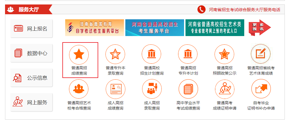Click 普通高招省统考艺术体育成绩 edit icon
The height and width of the screenshot is (121, 289).
pos(261,54)
